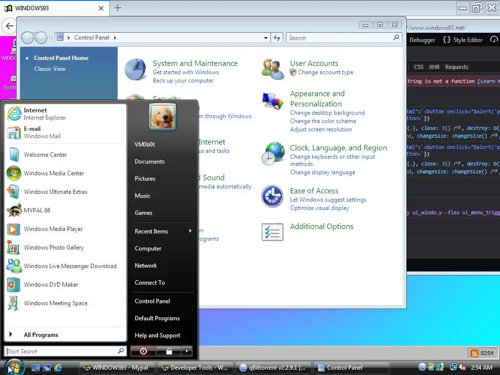This screenshot has height=375, width=500.
Task: Click Internet Explorer quick launch icon
Action: tap(58, 368)
